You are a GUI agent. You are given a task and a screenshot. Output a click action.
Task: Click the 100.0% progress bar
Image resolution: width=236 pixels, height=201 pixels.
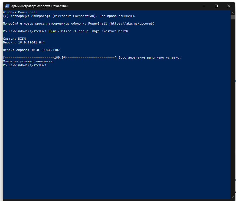[x=60, y=57]
